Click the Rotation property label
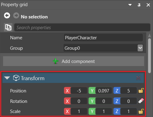This screenshot has height=117, width=153. tap(19, 101)
